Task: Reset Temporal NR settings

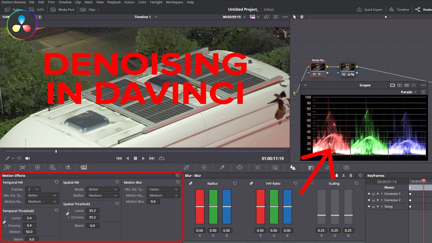Action: 56,182
